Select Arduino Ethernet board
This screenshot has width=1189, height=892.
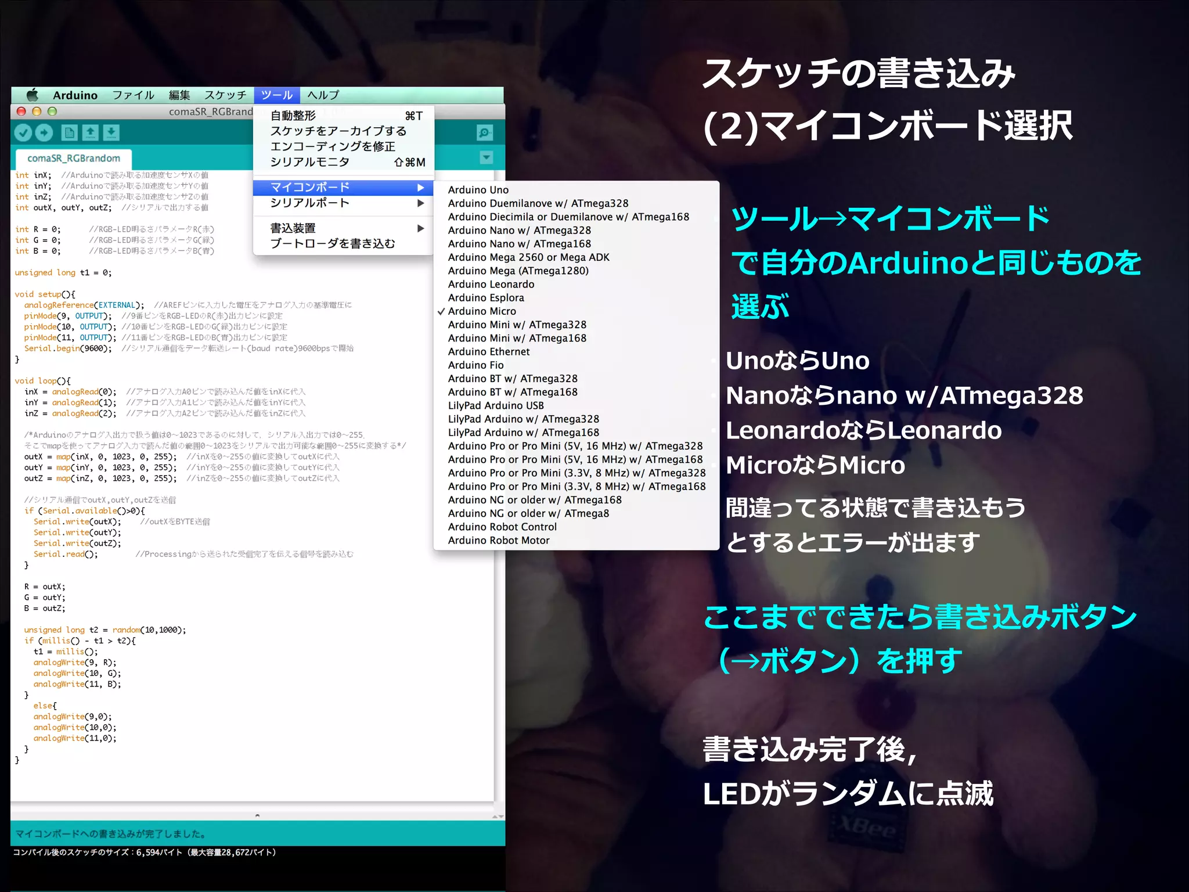point(577,351)
